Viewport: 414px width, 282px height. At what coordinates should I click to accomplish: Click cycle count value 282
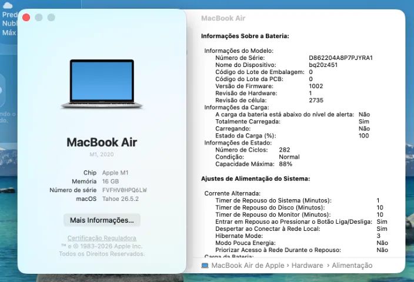pos(285,150)
